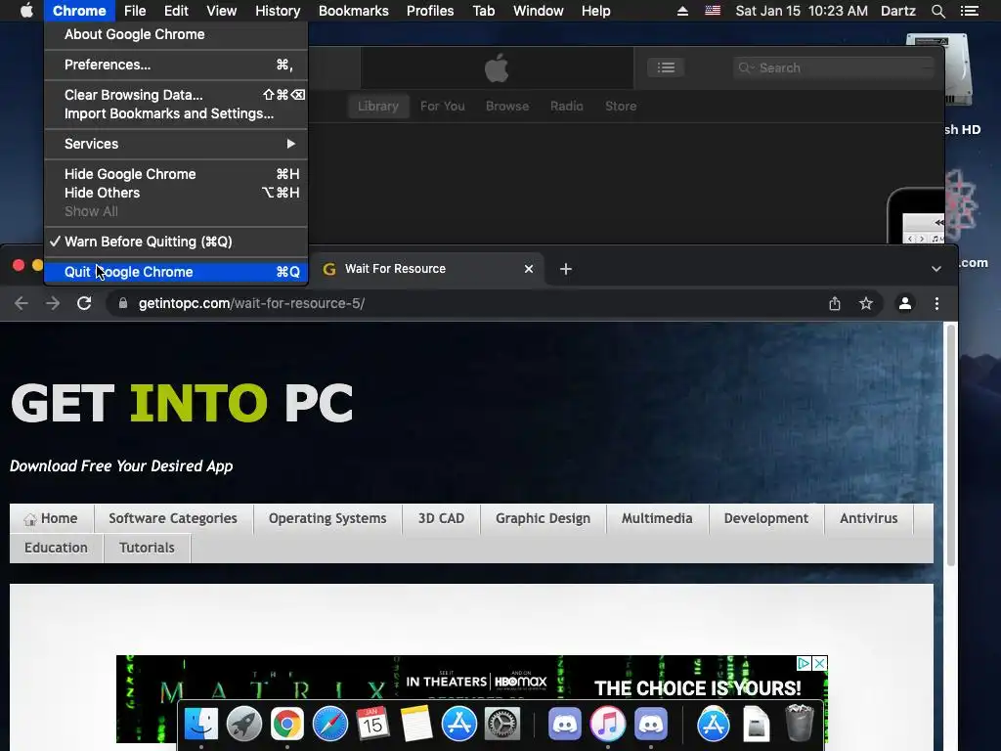Open System Preferences from the Dock

pos(502,725)
